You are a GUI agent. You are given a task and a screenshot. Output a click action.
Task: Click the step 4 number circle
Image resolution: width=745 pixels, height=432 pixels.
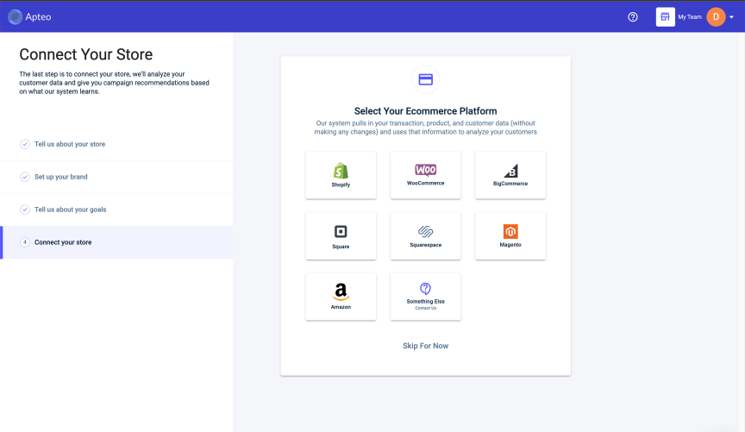[x=25, y=242]
